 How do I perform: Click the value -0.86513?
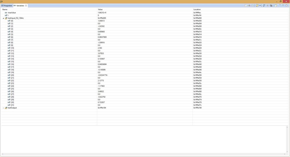pyautogui.click(x=101, y=21)
